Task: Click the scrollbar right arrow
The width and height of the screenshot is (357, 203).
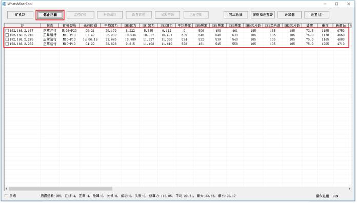Action: pyautogui.click(x=349, y=189)
